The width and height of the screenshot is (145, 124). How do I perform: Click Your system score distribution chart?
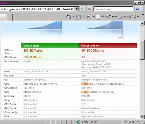click(40, 25)
